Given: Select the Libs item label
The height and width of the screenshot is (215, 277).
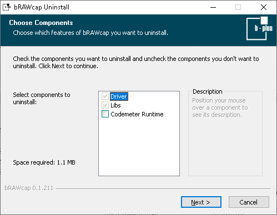Looking at the screenshot, I should (115, 105).
